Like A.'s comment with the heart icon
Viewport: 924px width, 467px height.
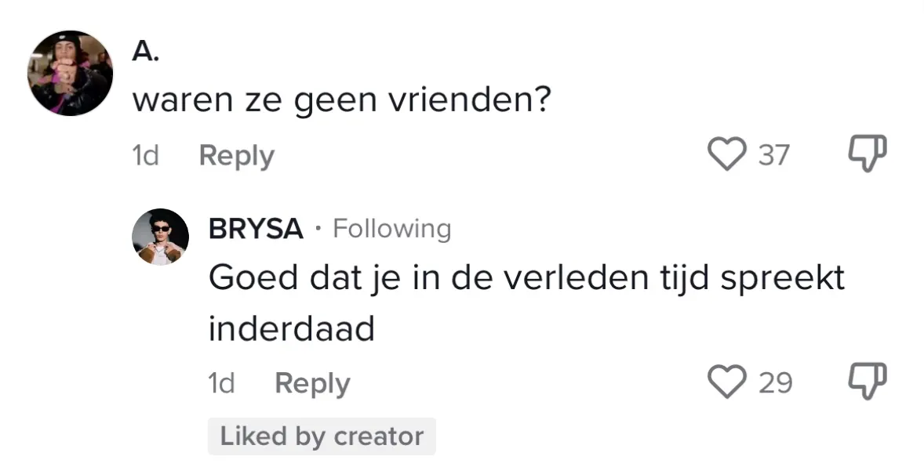pos(729,154)
